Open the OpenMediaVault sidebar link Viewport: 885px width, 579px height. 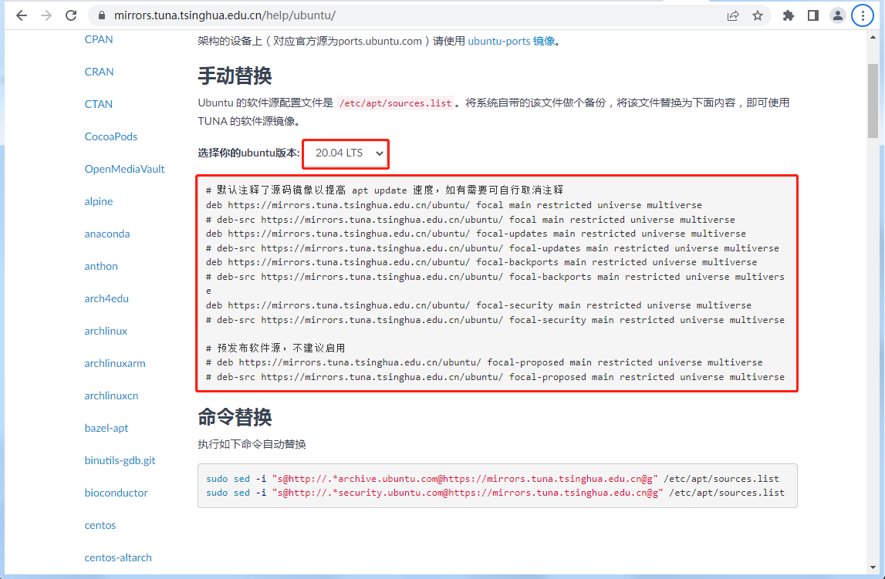click(x=125, y=169)
